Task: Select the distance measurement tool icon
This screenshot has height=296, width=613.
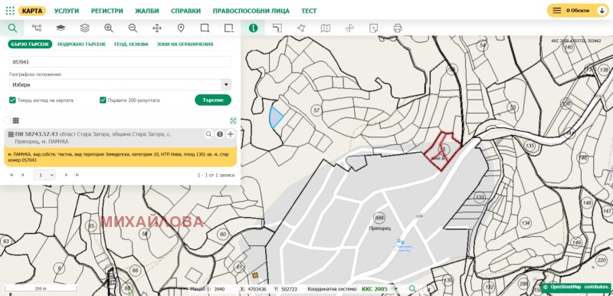Action: [277, 28]
